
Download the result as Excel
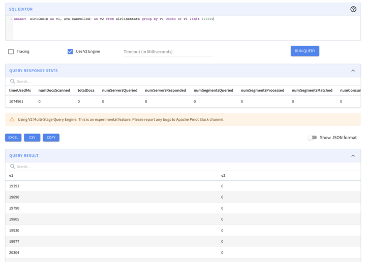click(13, 138)
